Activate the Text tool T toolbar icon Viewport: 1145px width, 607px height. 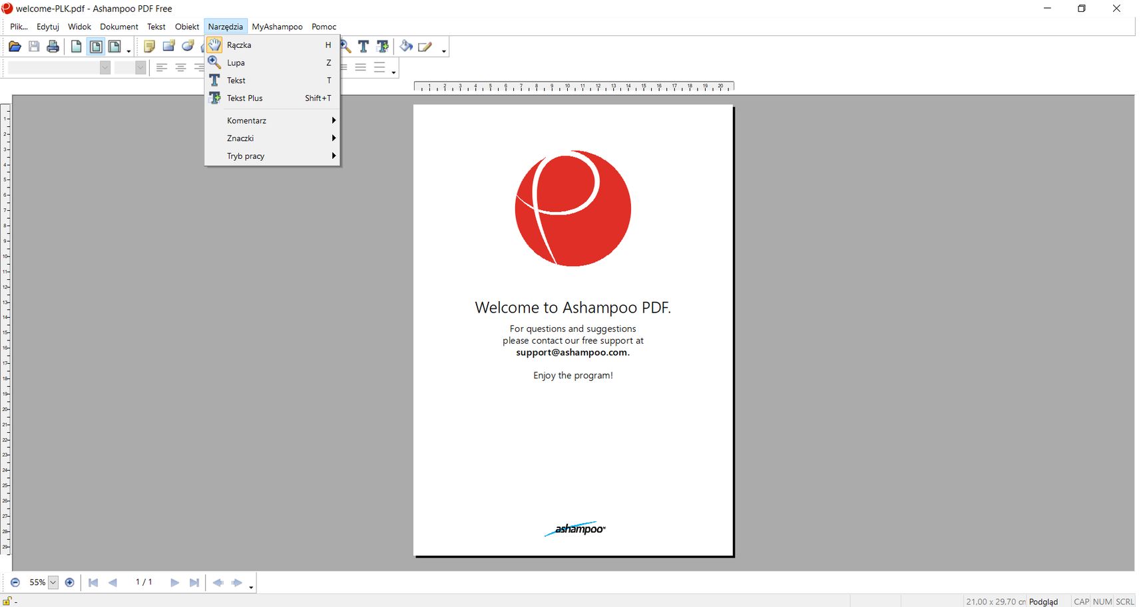pos(363,47)
